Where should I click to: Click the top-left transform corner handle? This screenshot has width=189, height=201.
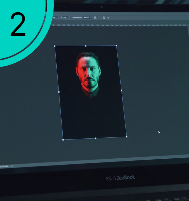55,46
